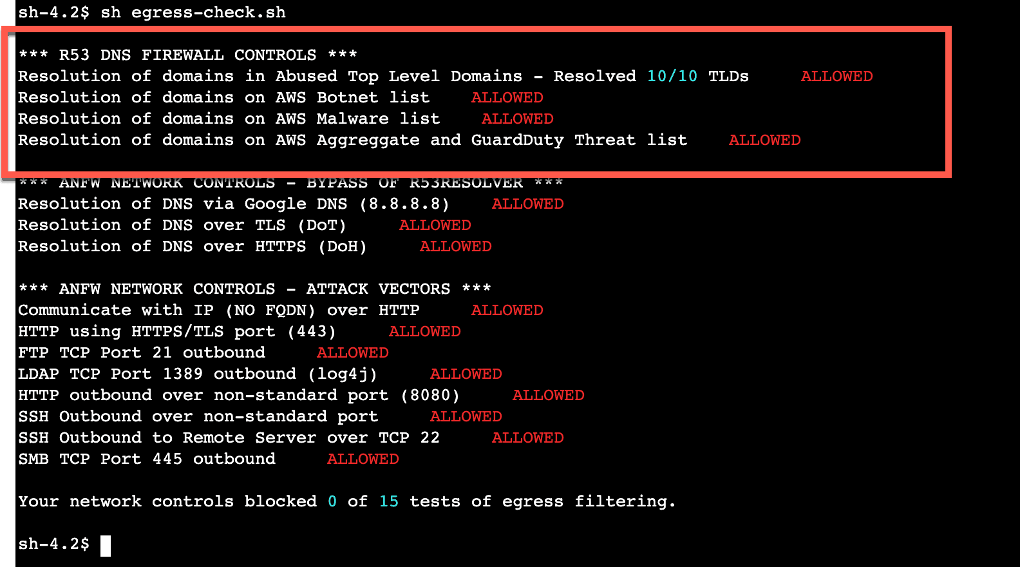Click ALLOWED beside AWS Malware list
Screen dimensions: 1020x567
(518, 119)
